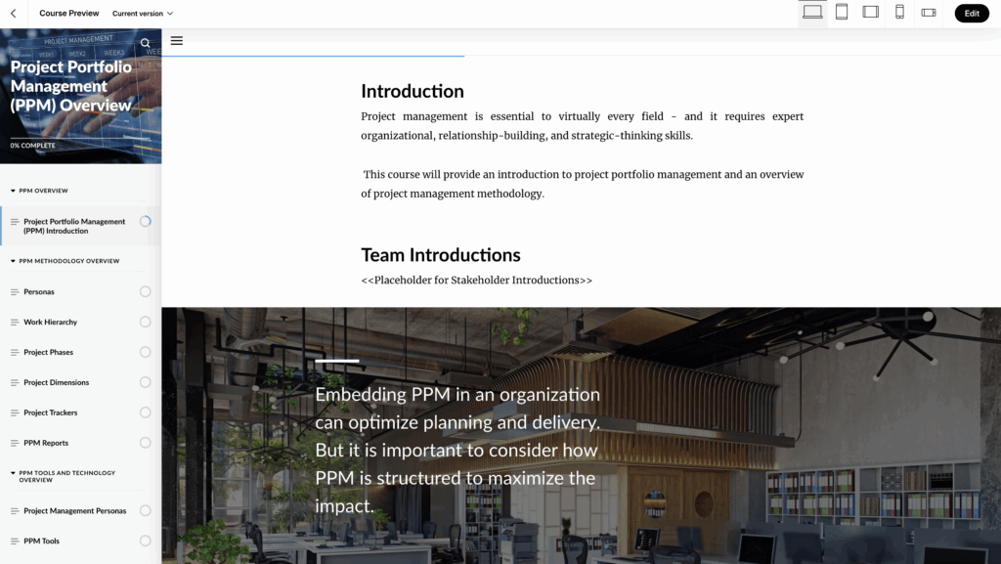1001x564 pixels.
Task: Click the Work Hierarchy completion circle
Action: pos(146,322)
